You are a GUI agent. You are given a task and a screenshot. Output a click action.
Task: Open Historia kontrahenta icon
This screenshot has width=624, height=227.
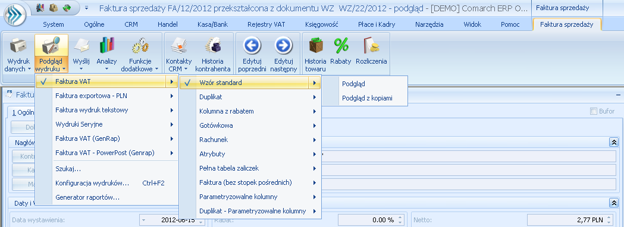[213, 46]
